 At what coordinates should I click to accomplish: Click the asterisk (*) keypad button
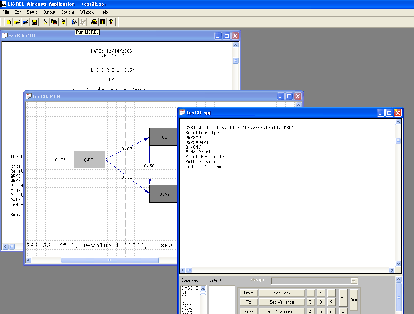[321, 293]
